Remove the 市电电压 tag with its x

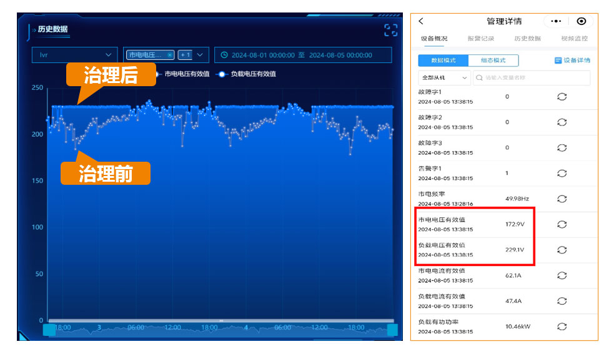pyautogui.click(x=170, y=55)
